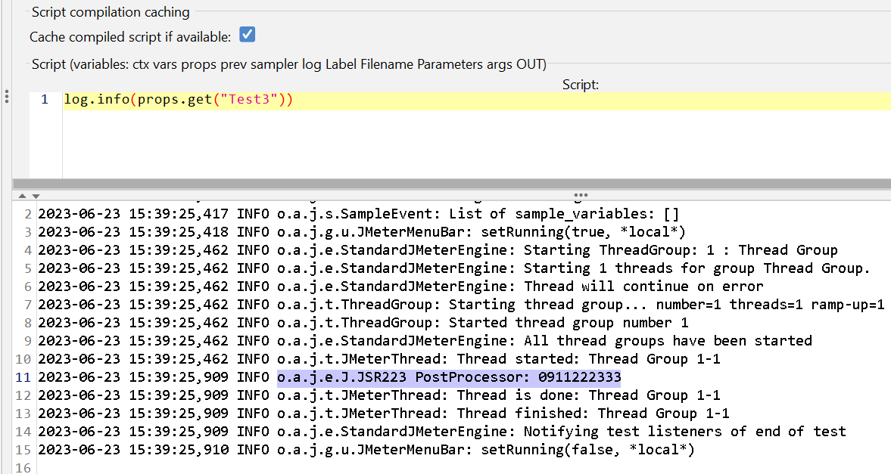Click the up arrow on log panel divider

coord(22,197)
